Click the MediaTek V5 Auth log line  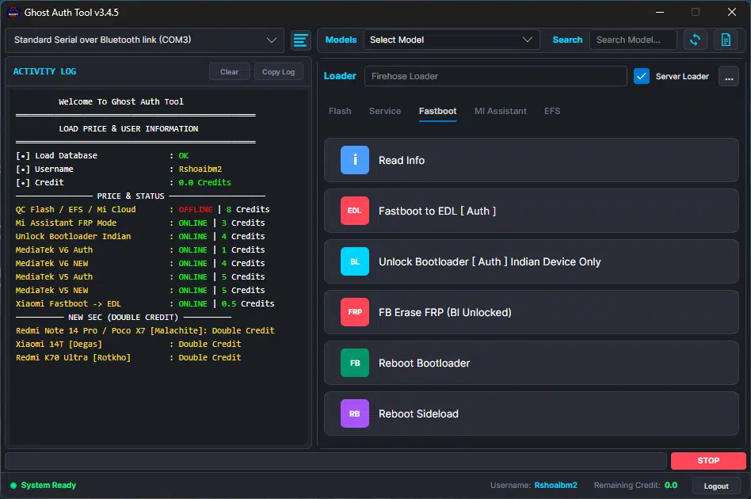click(x=140, y=276)
